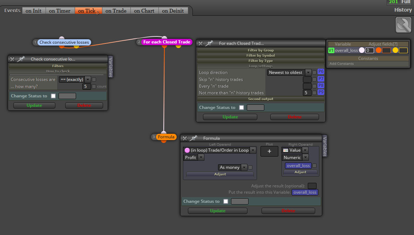
Task: Click Update in the Formula panel
Action: click(218, 211)
